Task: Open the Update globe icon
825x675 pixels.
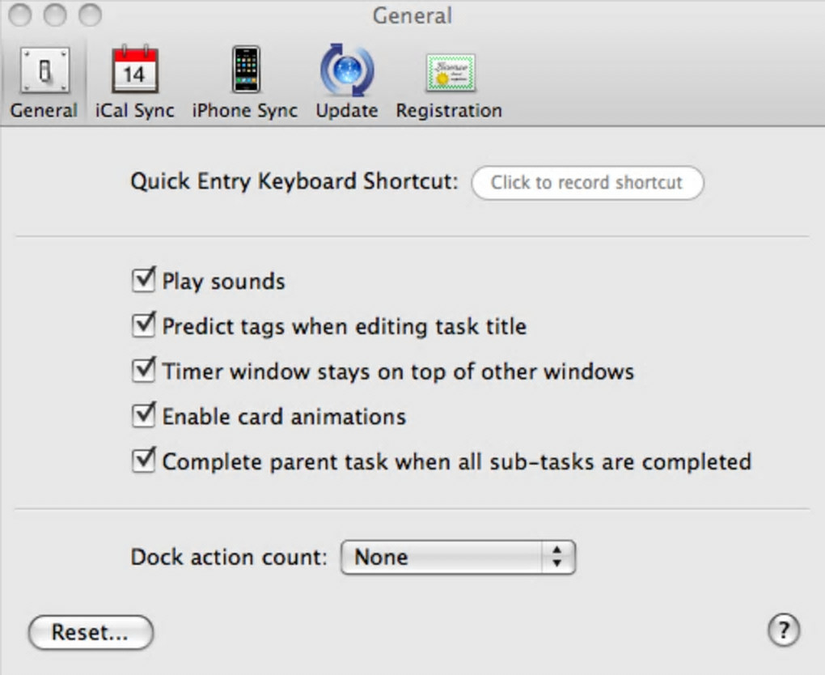Action: (x=346, y=71)
